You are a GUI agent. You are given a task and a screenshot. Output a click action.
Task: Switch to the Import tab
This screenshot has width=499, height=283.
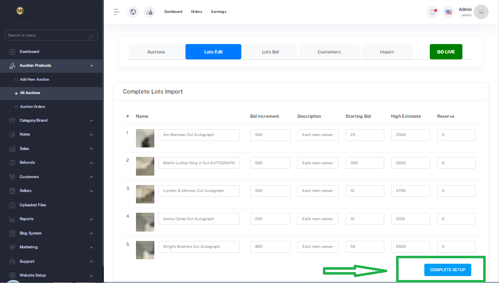coord(387,52)
